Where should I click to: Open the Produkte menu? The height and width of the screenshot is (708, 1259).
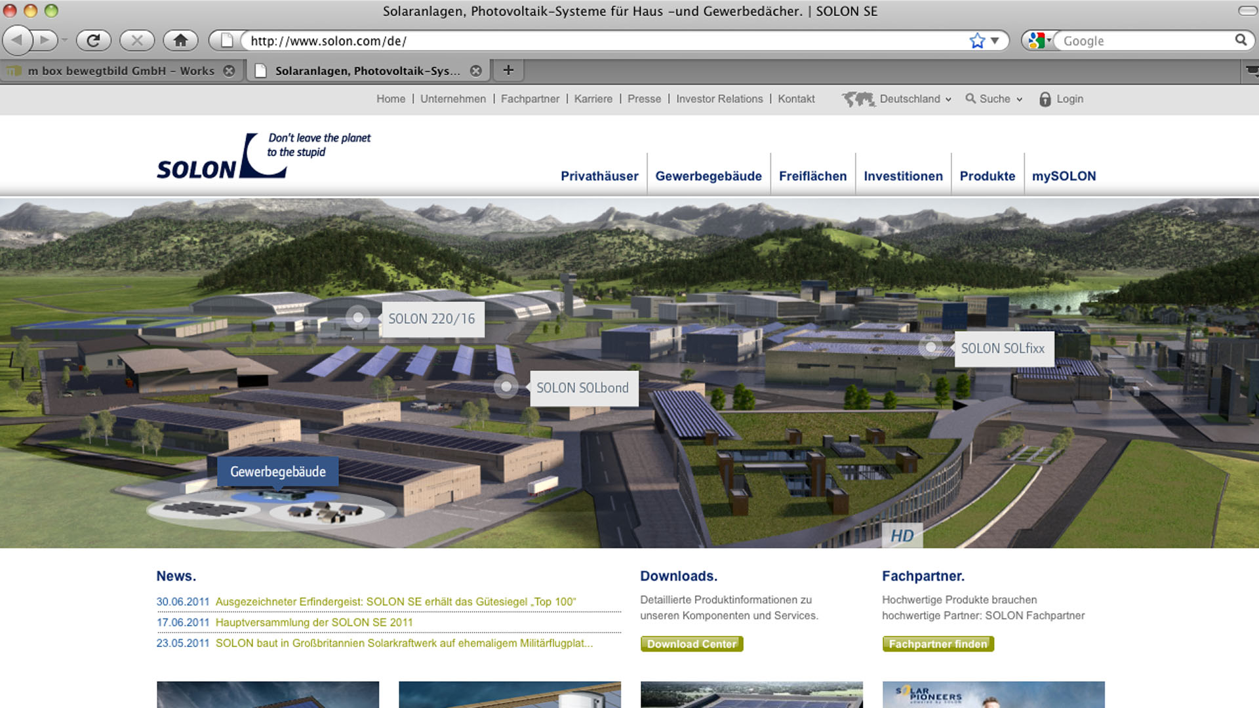987,176
